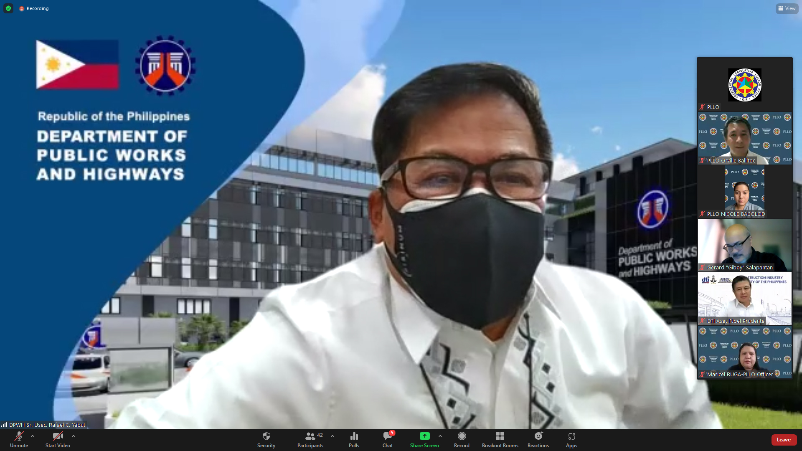
Task: Select PLLO NICOLE BACOLOD video tile
Action: tap(745, 191)
